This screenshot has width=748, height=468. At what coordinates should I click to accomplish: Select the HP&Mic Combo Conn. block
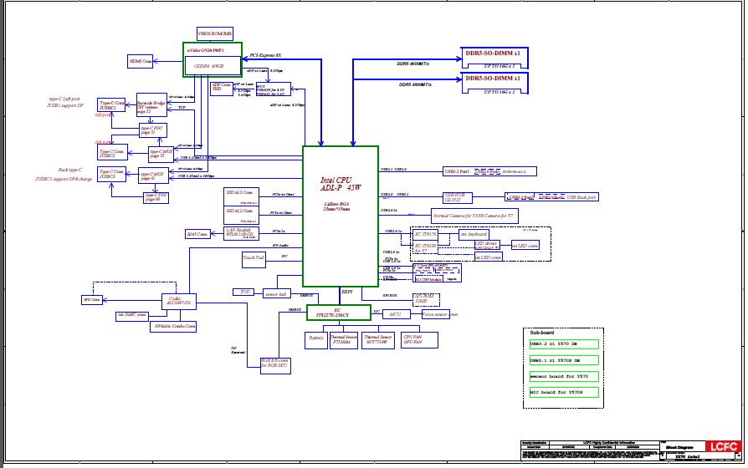pyautogui.click(x=172, y=327)
